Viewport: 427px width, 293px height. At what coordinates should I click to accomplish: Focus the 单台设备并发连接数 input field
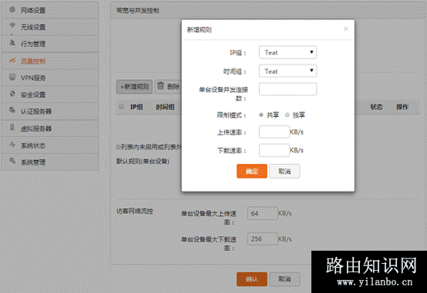(287, 89)
